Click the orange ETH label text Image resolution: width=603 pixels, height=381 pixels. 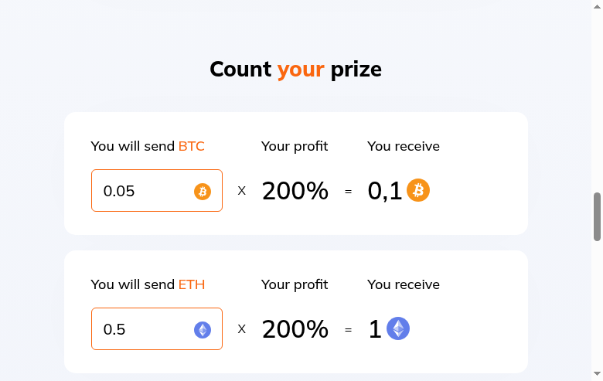(192, 284)
